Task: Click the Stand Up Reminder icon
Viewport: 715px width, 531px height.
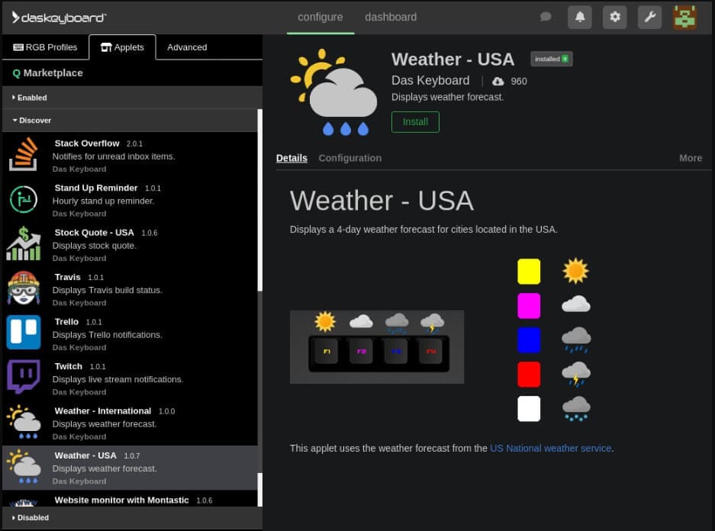Action: pos(24,199)
